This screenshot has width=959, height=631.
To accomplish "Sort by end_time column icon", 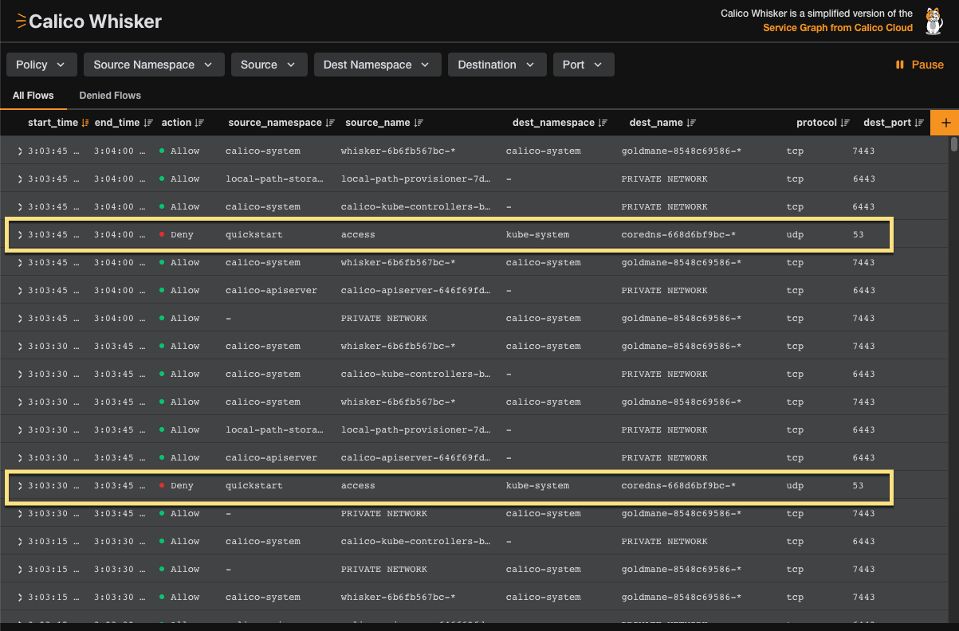I will 147,123.
